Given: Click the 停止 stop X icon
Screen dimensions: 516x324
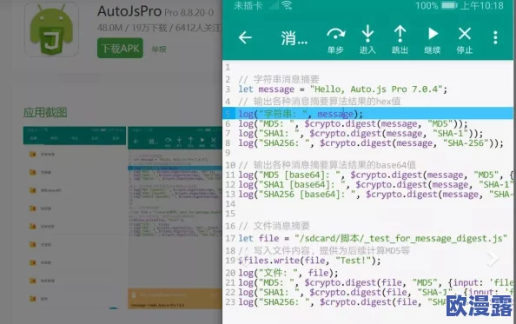Looking at the screenshot, I should click(x=465, y=40).
